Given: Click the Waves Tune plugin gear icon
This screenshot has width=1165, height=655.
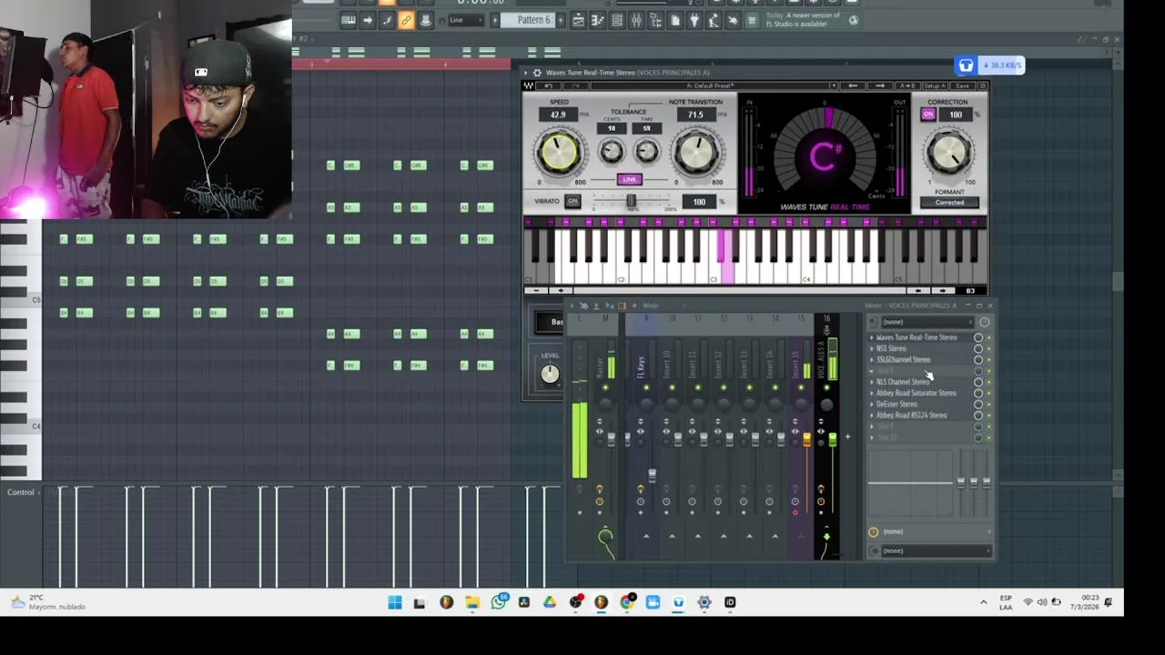Looking at the screenshot, I should point(537,72).
